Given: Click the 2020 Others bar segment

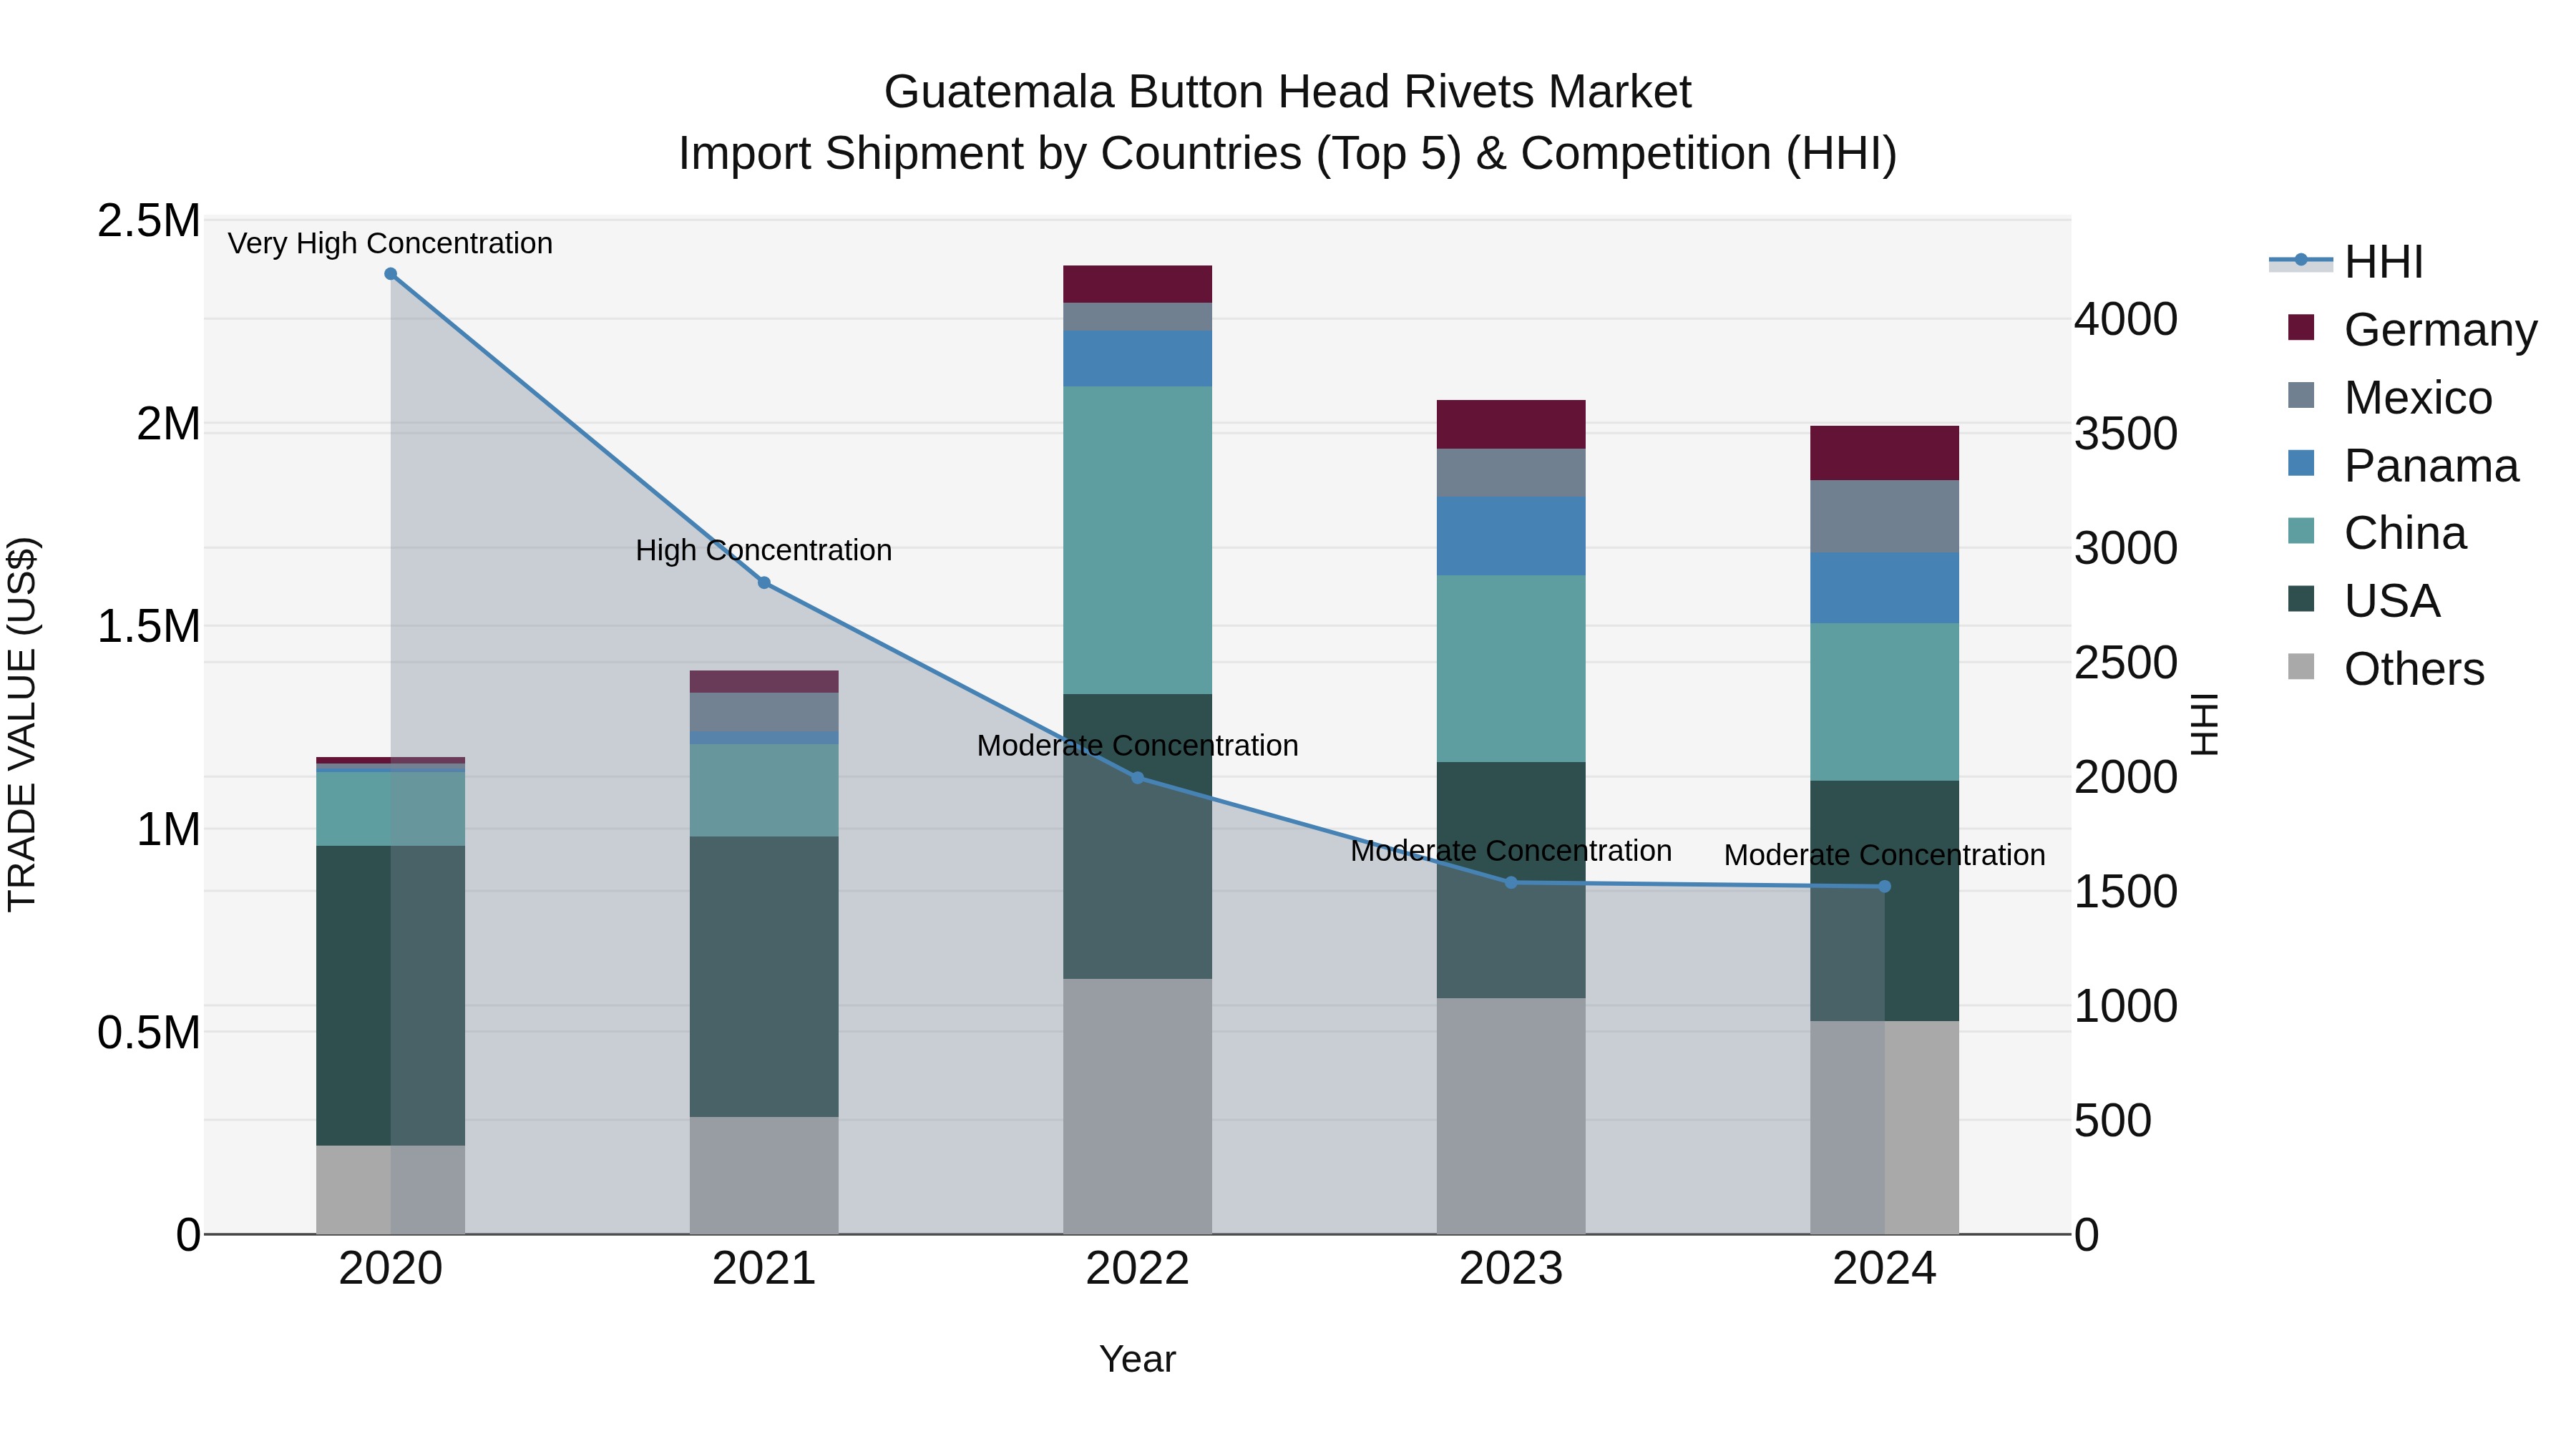Looking at the screenshot, I should coord(391,1190).
